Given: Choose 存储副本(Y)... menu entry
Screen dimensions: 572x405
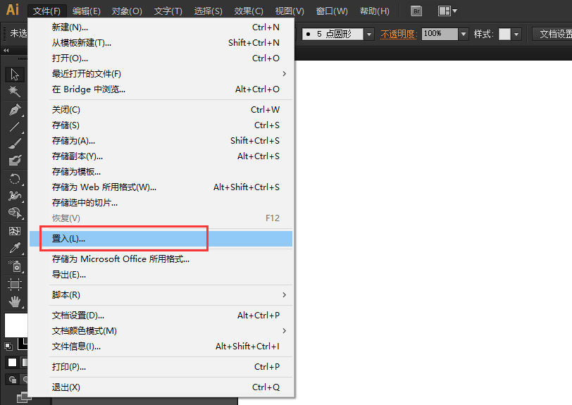Looking at the screenshot, I should tap(161, 156).
